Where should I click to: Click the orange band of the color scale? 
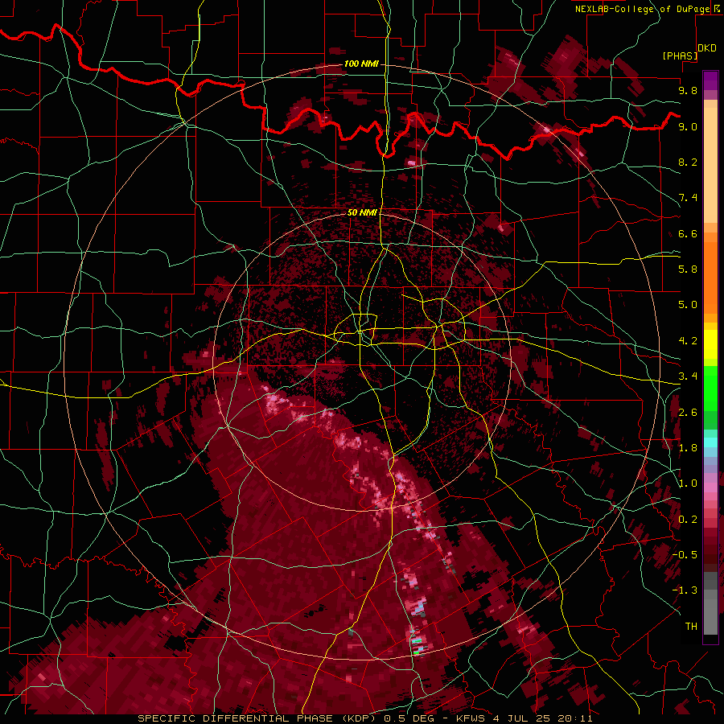click(x=710, y=277)
